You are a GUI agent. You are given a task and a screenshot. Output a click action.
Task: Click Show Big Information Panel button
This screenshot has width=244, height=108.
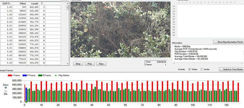(228, 42)
